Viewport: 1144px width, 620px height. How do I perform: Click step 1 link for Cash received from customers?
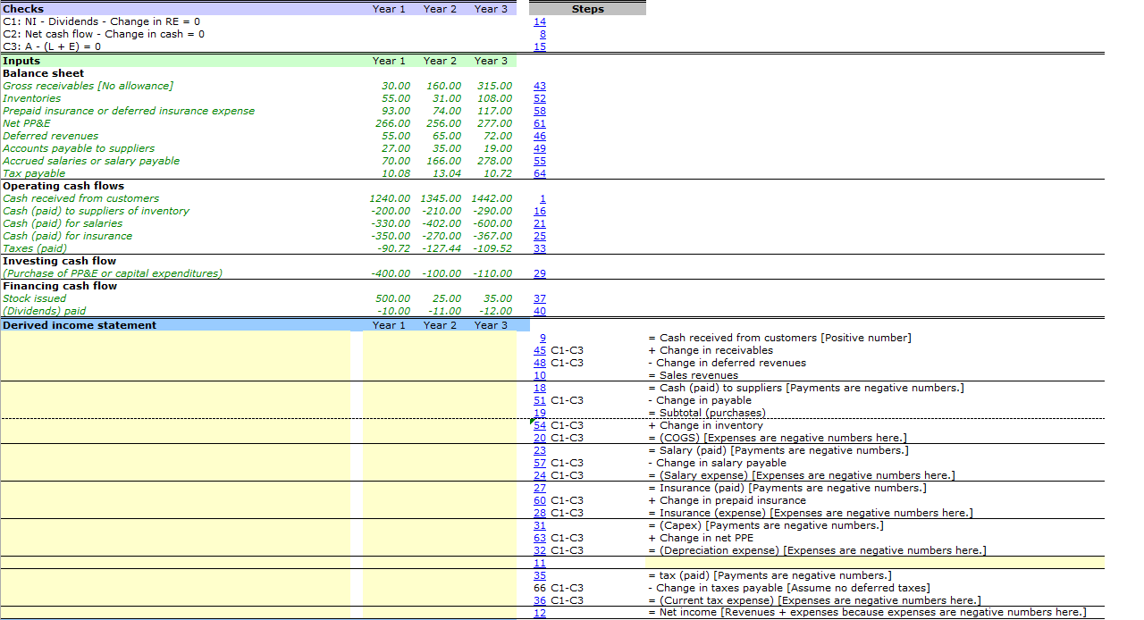[542, 198]
